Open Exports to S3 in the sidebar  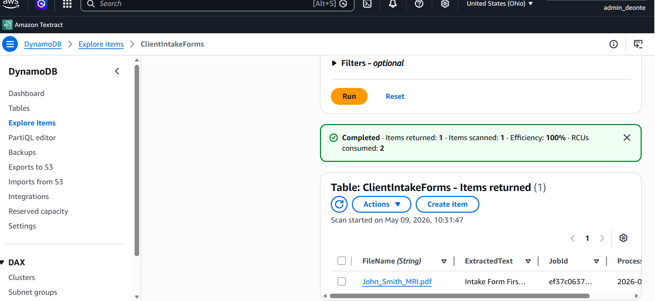click(30, 167)
